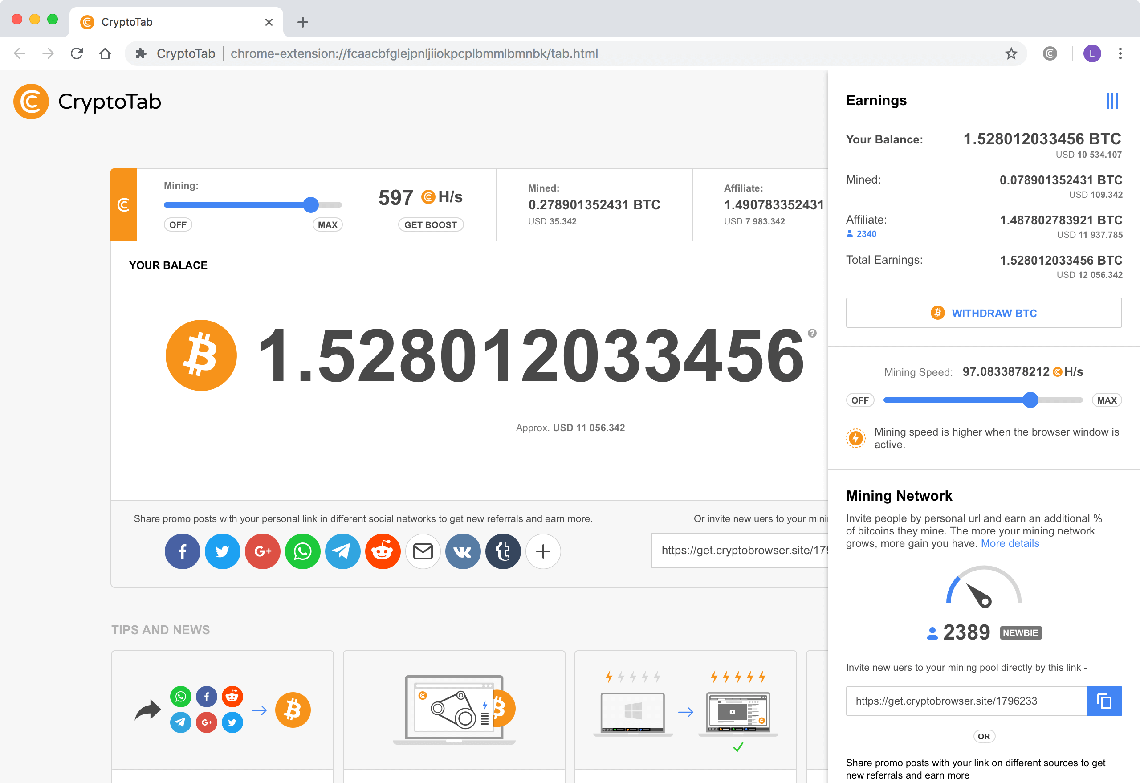
Task: Share promo link on Twitter
Action: pyautogui.click(x=222, y=551)
